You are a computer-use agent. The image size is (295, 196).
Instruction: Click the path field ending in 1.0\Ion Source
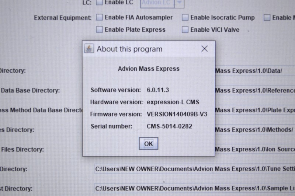pos(255,149)
